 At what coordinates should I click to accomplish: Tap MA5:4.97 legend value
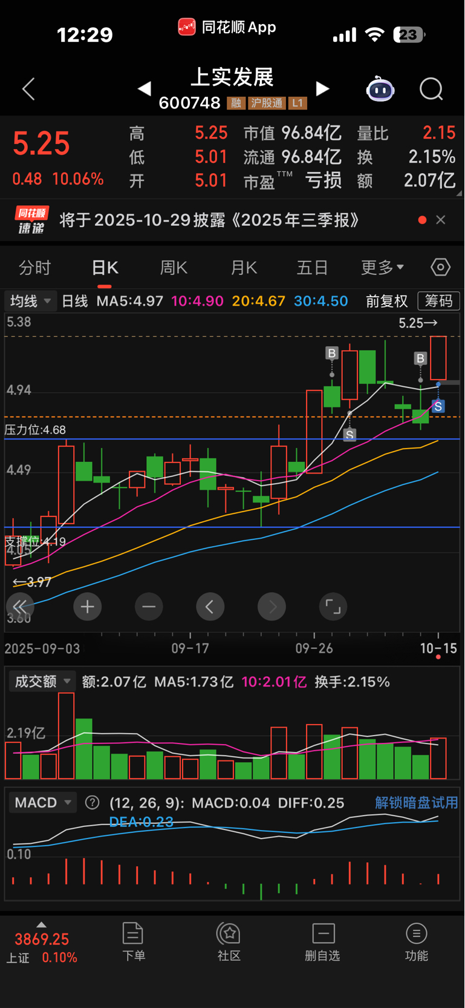point(130,301)
